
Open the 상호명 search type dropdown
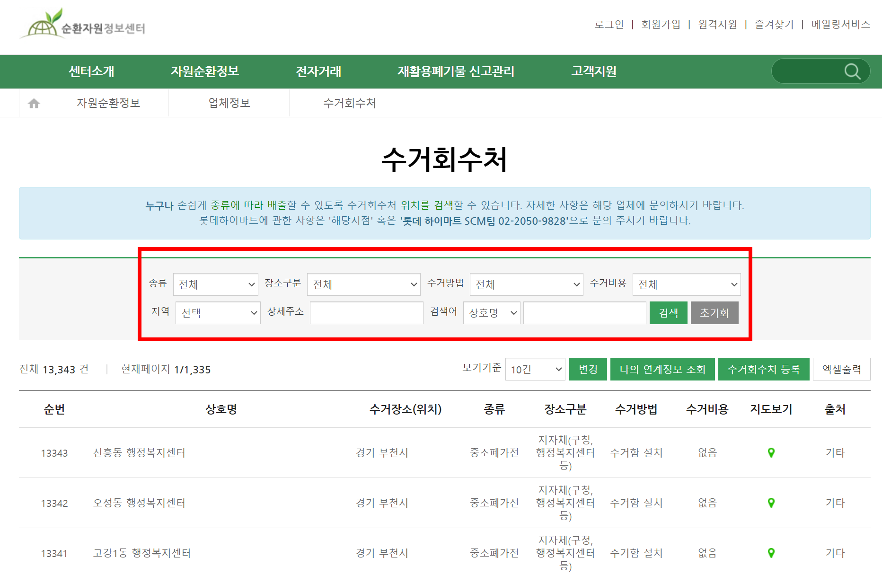point(491,313)
